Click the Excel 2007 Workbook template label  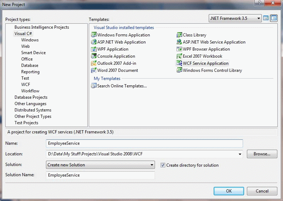tap(202, 56)
